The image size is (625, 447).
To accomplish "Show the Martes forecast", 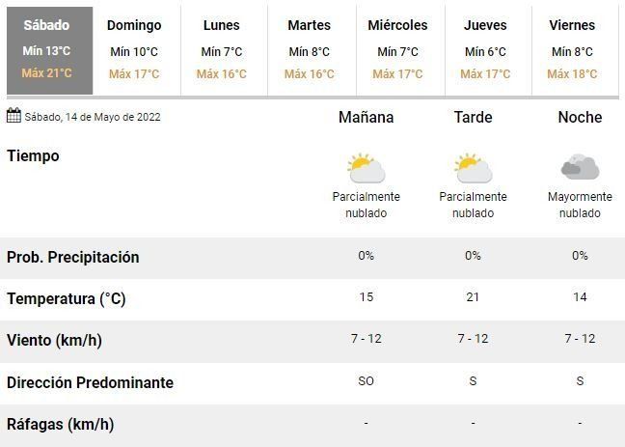I will point(310,50).
